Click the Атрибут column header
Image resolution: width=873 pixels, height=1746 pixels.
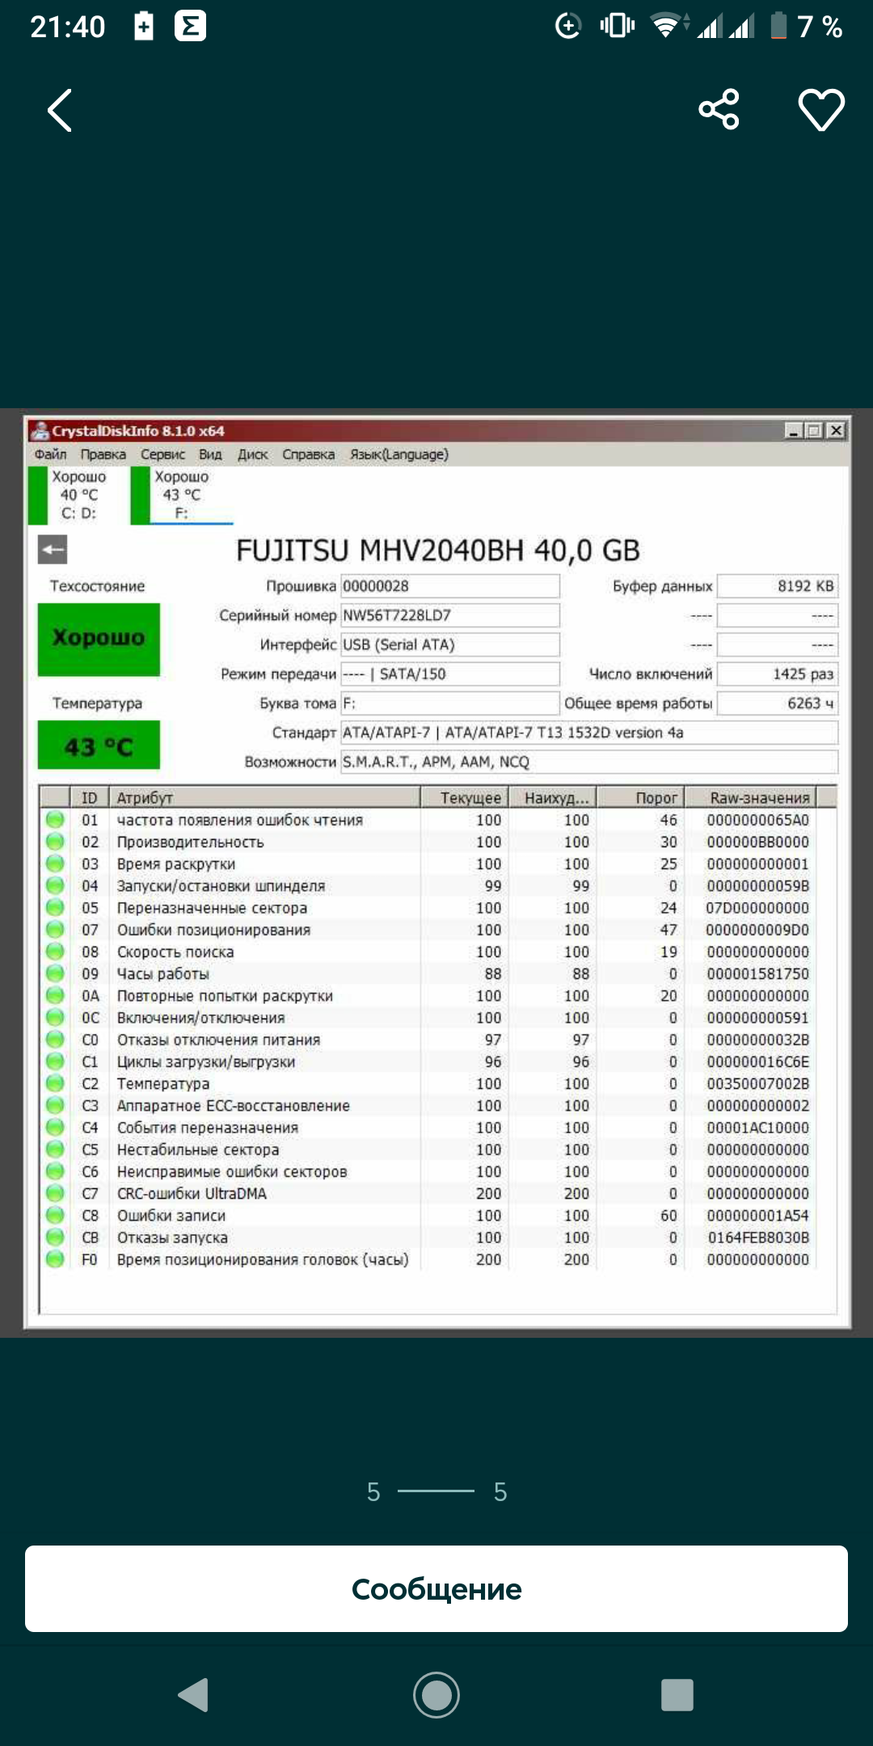(264, 798)
